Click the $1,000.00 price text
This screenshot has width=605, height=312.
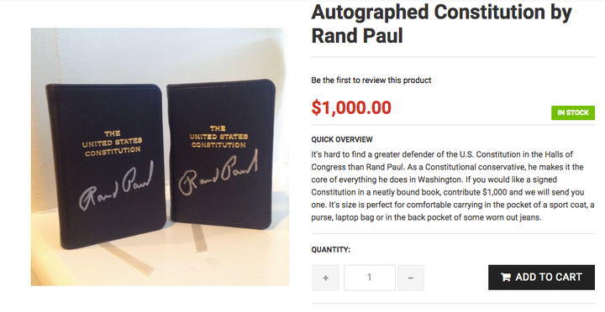pos(351,107)
